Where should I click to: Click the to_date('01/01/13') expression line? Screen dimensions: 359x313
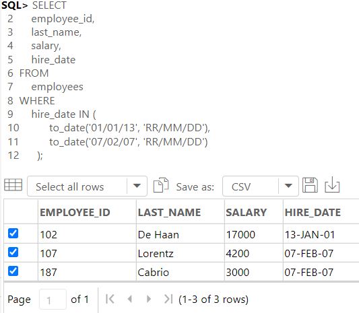point(129,128)
